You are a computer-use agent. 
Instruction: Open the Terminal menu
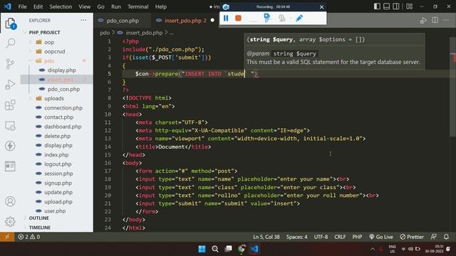click(138, 6)
